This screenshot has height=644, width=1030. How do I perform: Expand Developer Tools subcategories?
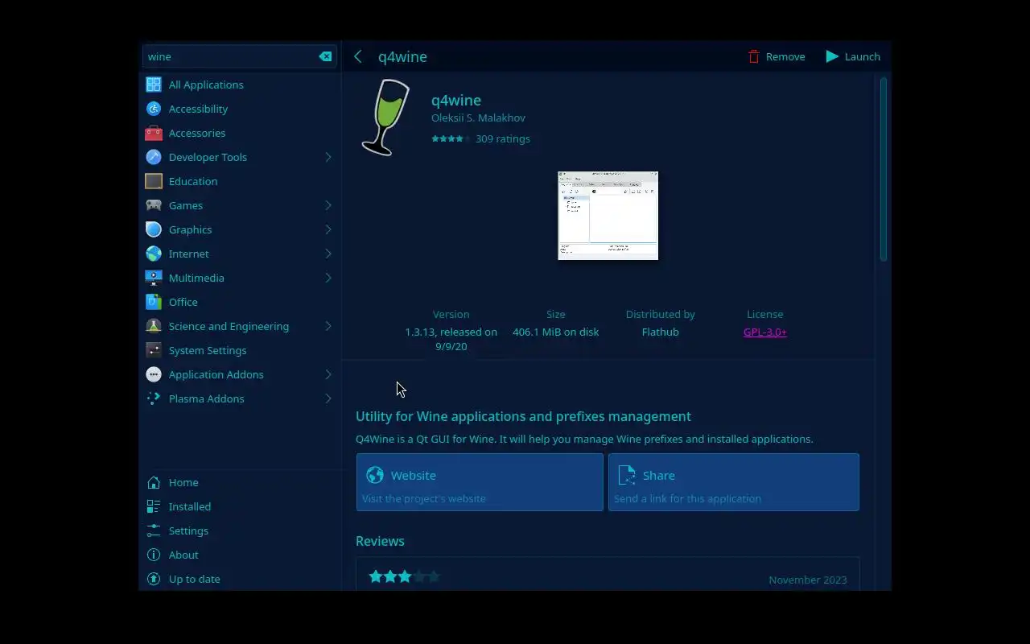328,157
